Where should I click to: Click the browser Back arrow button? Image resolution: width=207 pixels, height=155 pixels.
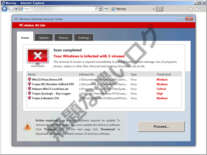(x=5, y=9)
